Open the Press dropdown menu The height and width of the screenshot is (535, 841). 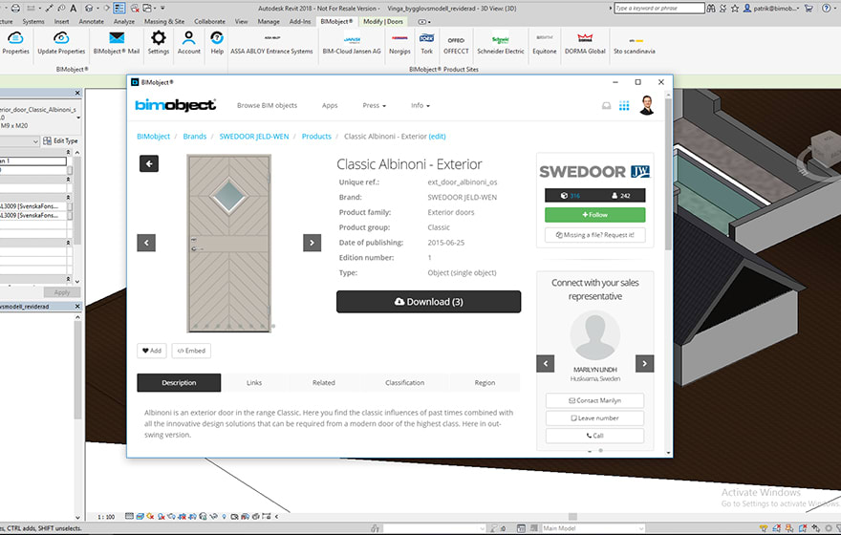pyautogui.click(x=374, y=106)
